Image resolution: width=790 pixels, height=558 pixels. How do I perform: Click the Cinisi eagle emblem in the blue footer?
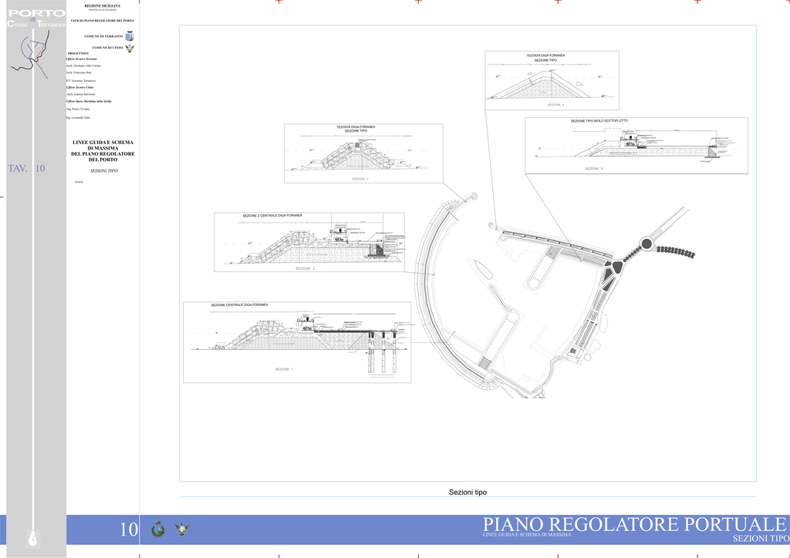pyautogui.click(x=182, y=529)
